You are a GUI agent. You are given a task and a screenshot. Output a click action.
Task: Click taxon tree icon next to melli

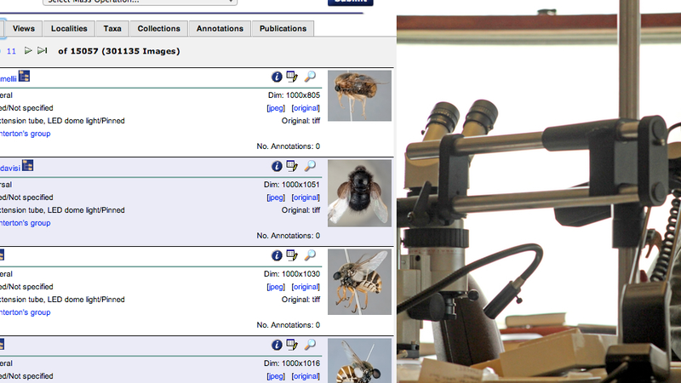click(x=25, y=77)
